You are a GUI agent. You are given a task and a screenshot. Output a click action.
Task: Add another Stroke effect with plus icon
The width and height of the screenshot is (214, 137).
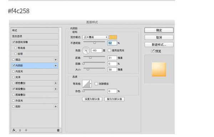point(56,60)
